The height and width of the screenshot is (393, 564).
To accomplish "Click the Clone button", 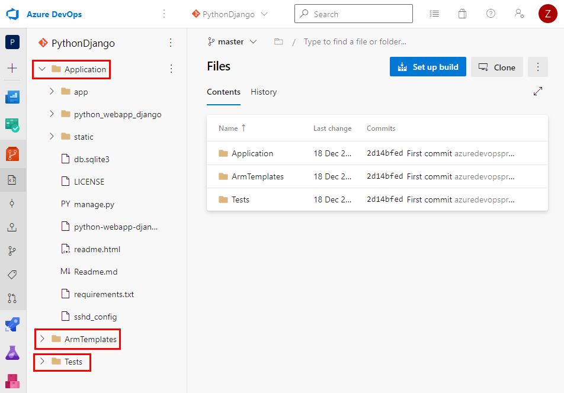I will pyautogui.click(x=496, y=67).
